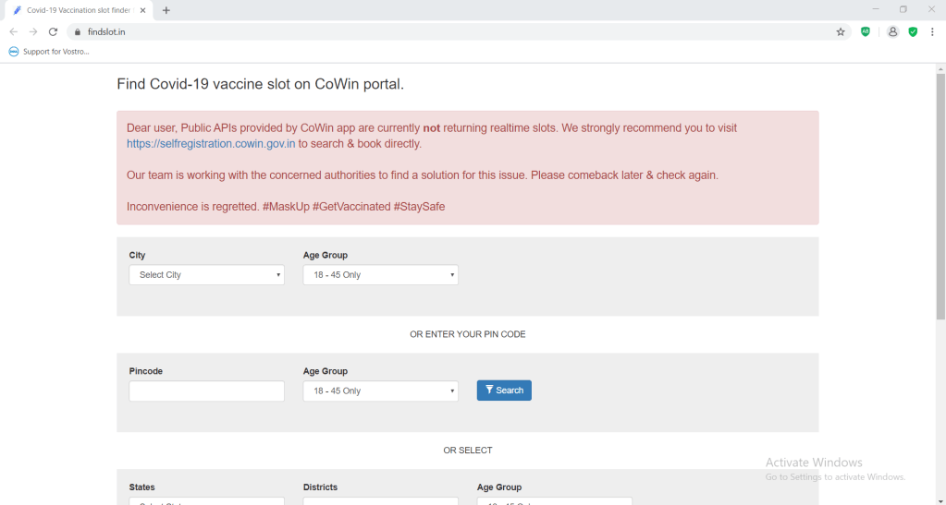946x505 pixels.
Task: Close the Covid-19 Vaccination slot finder tab
Action: 142,10
